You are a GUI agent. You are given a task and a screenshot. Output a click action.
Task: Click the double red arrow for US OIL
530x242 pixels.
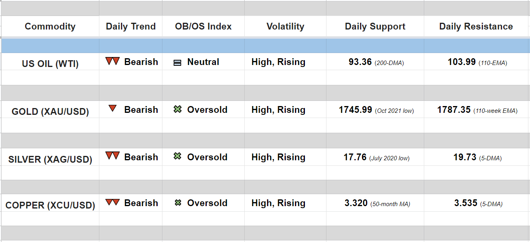click(113, 61)
